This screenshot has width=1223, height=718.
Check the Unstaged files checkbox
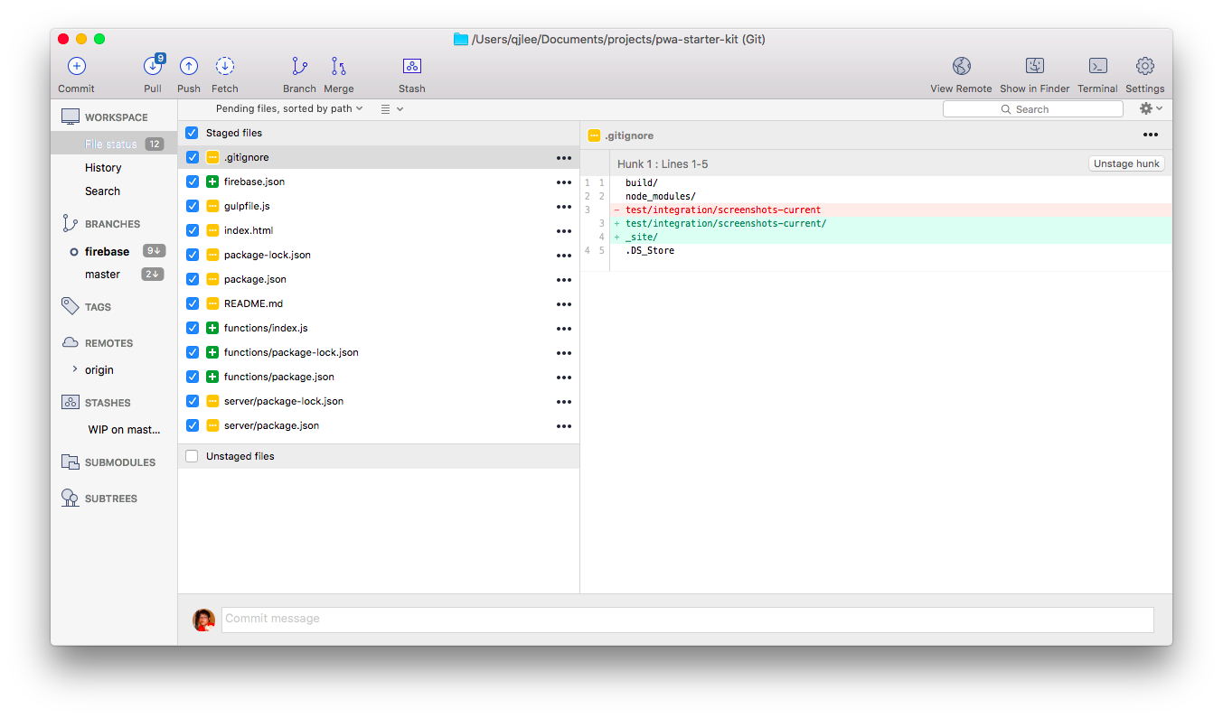click(192, 456)
